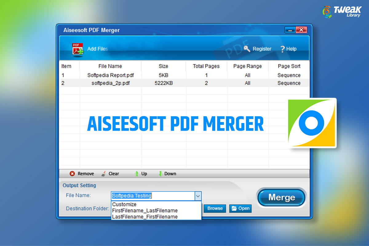
Task: Click the Merge button
Action: 281,198
